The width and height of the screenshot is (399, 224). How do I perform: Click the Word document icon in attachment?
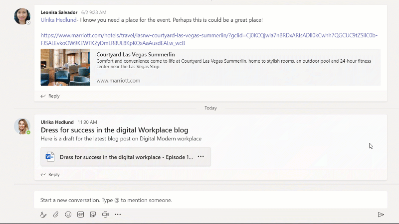pyautogui.click(x=50, y=157)
